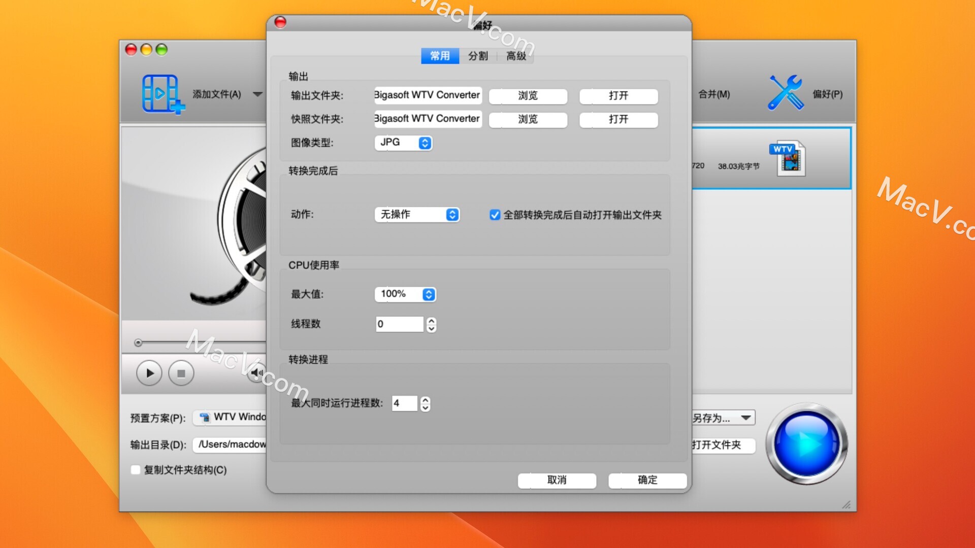Browse for the output folder
This screenshot has height=548, width=975.
click(x=528, y=96)
